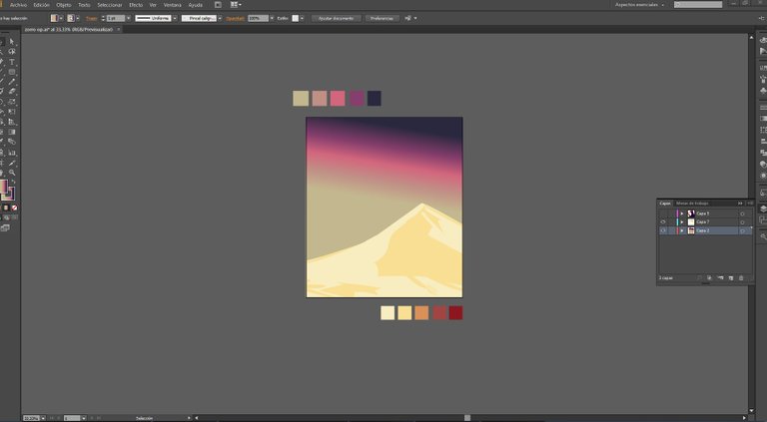
Task: Click the Create New Sublayer icon
Action: (720, 278)
